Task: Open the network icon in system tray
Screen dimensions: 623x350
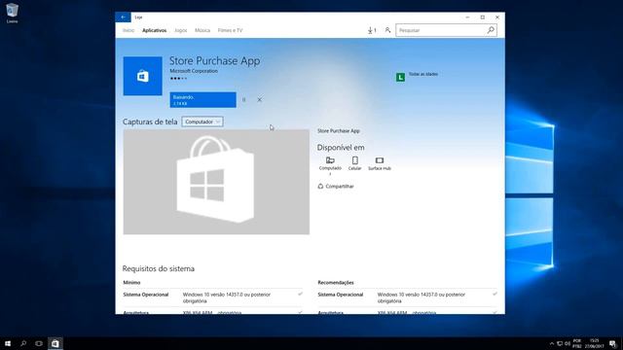Action: tap(560, 343)
